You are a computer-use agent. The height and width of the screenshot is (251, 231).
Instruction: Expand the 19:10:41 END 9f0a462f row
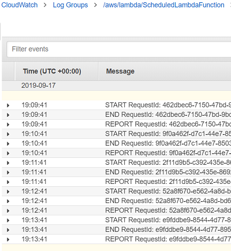pos(8,143)
